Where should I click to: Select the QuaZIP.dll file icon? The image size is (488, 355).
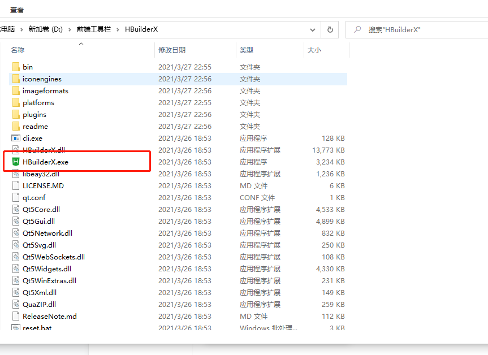pyautogui.click(x=16, y=304)
